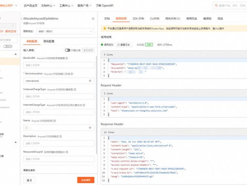Collapse the lower sidebar API group
The image size is (247, 185).
pos(16,142)
